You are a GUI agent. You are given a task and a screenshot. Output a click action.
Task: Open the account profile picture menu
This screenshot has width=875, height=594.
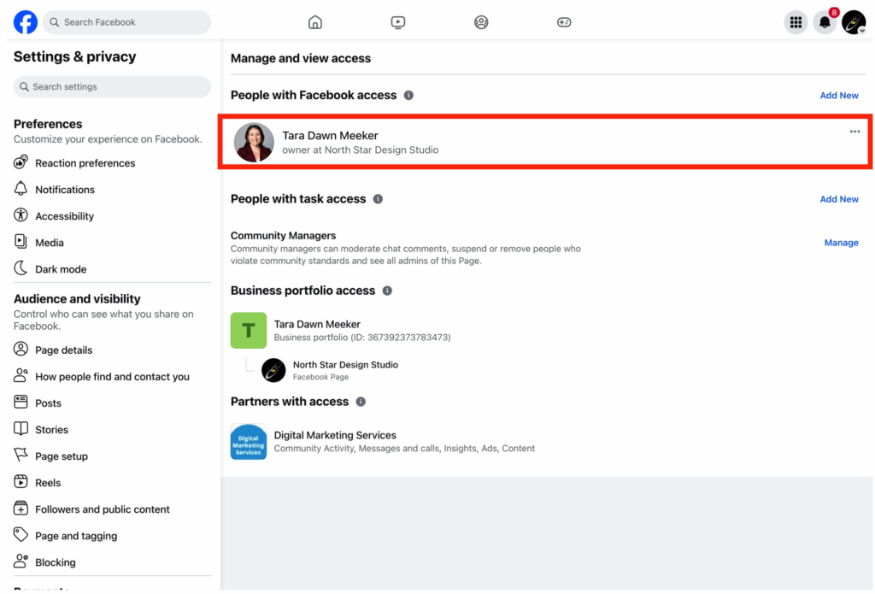[x=854, y=22]
